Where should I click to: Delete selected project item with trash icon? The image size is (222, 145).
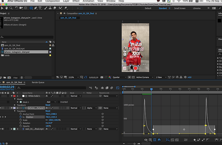tap(22, 78)
